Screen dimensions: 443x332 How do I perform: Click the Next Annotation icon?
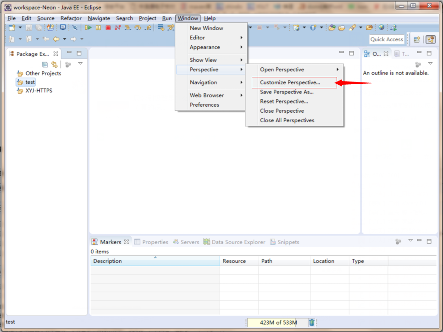pos(12,39)
